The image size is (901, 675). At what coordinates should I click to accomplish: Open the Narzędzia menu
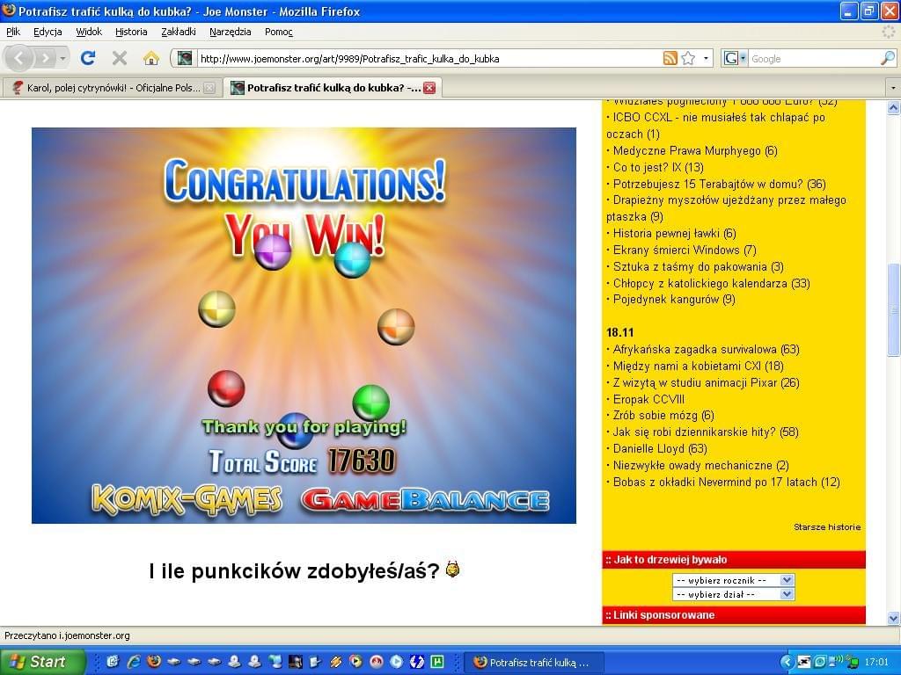point(231,33)
